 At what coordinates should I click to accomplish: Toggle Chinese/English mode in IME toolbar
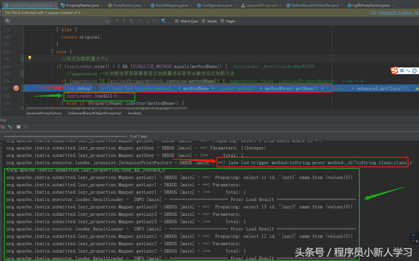[x=402, y=71]
